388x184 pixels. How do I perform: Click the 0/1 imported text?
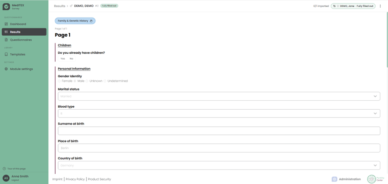click(321, 6)
